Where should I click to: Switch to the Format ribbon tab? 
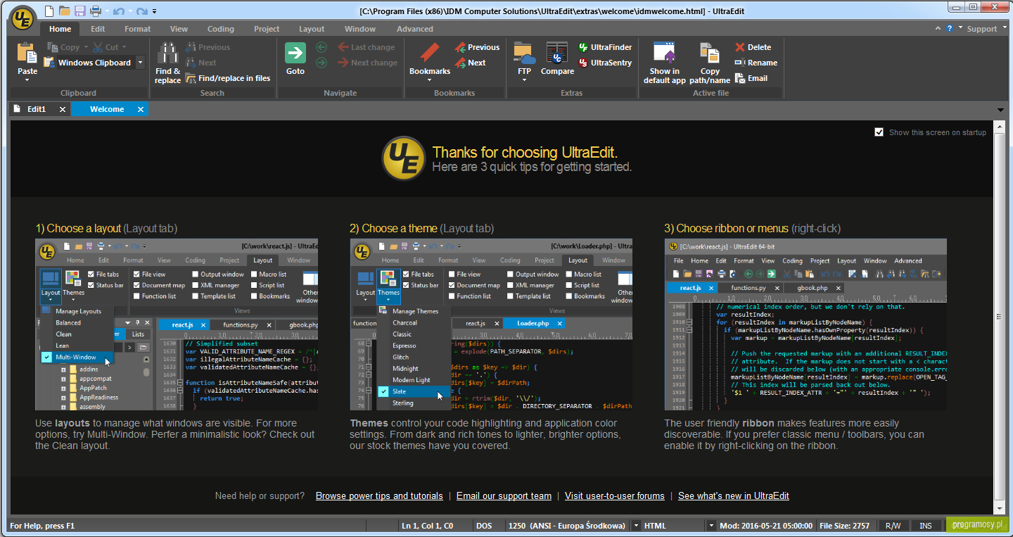point(138,29)
